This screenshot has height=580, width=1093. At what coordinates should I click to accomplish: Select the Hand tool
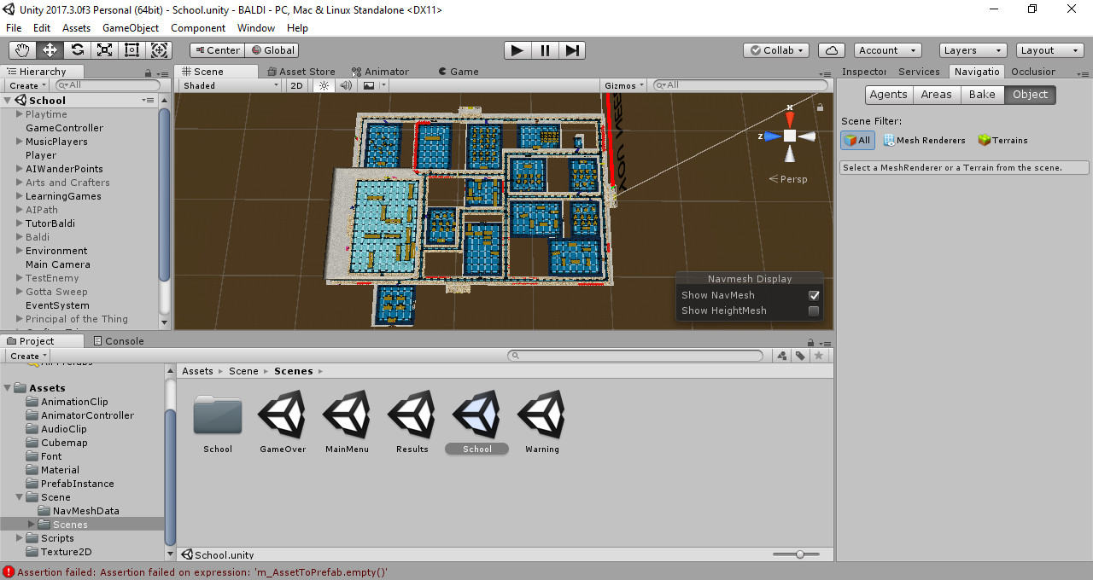coord(21,50)
